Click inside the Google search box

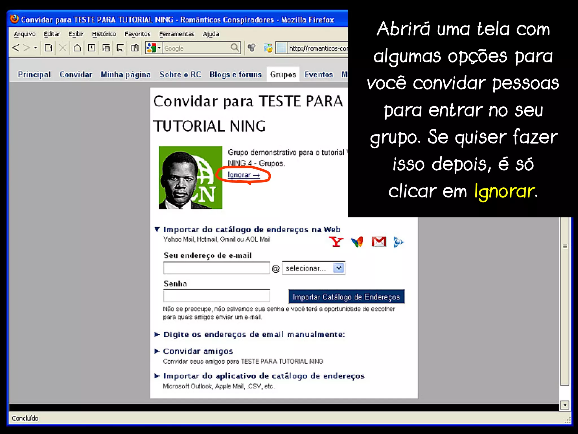pyautogui.click(x=196, y=48)
